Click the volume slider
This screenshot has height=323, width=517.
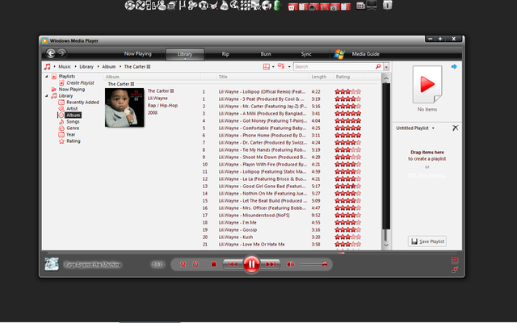pyautogui.click(x=313, y=264)
